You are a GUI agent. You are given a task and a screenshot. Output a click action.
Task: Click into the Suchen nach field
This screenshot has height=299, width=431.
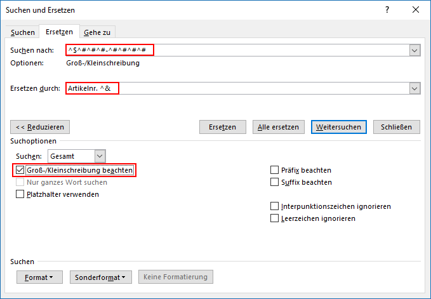coord(237,50)
